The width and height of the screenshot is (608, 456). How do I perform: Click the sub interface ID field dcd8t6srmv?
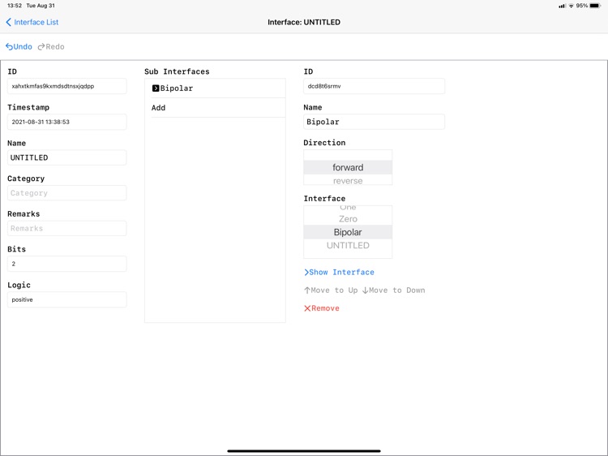coord(374,86)
